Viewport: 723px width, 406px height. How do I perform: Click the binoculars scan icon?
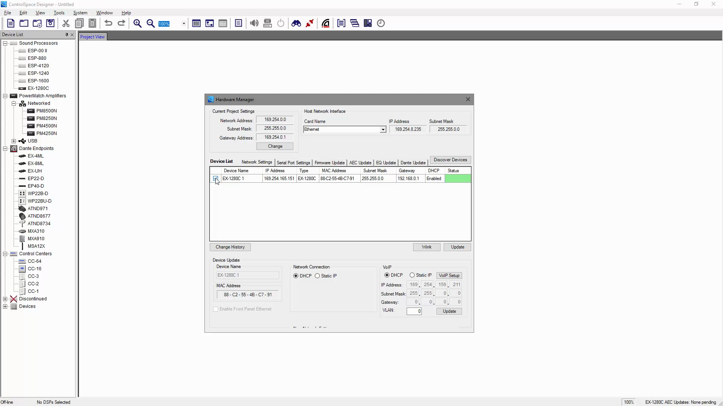296,23
